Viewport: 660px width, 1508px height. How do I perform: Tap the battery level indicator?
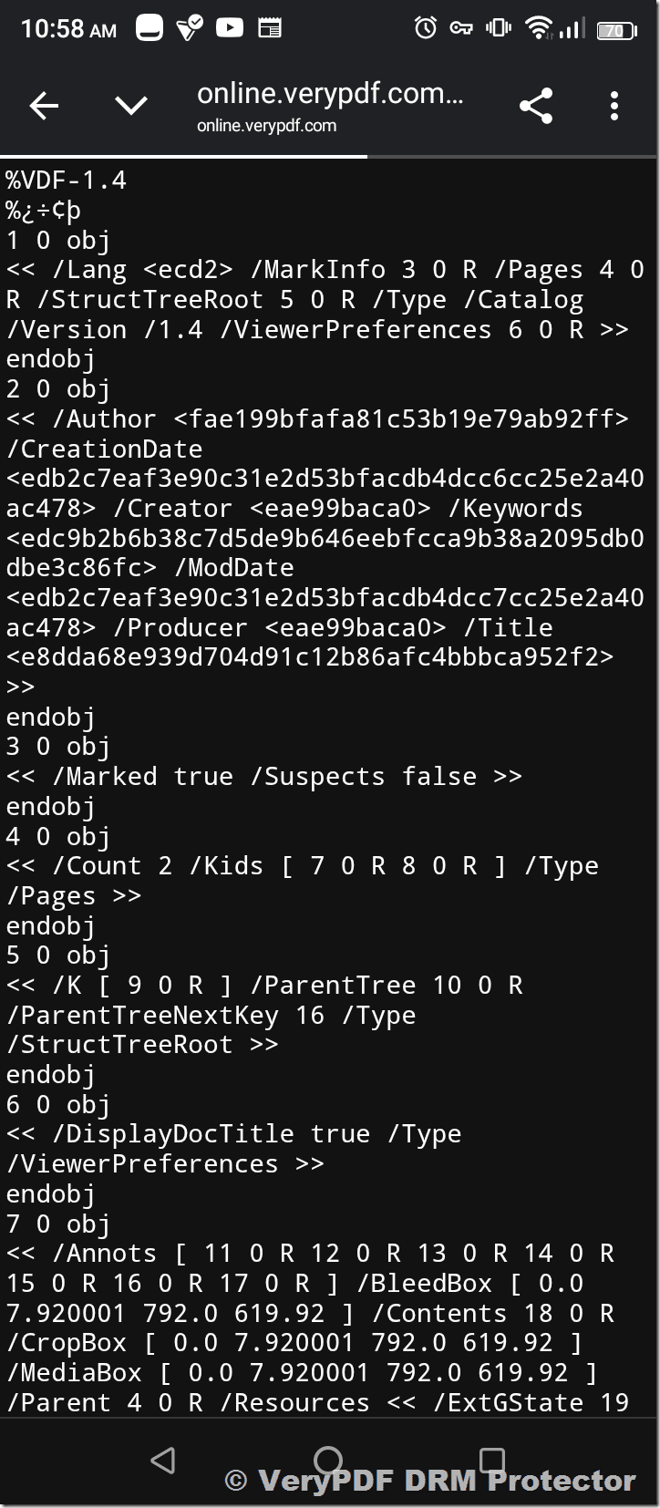[616, 30]
